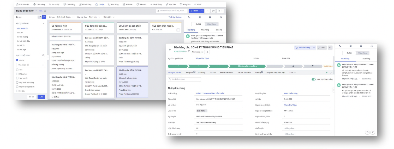This screenshot has width=394, height=149.
Task: Click the calendar icon in the Kanban side panel
Action: [210, 17]
